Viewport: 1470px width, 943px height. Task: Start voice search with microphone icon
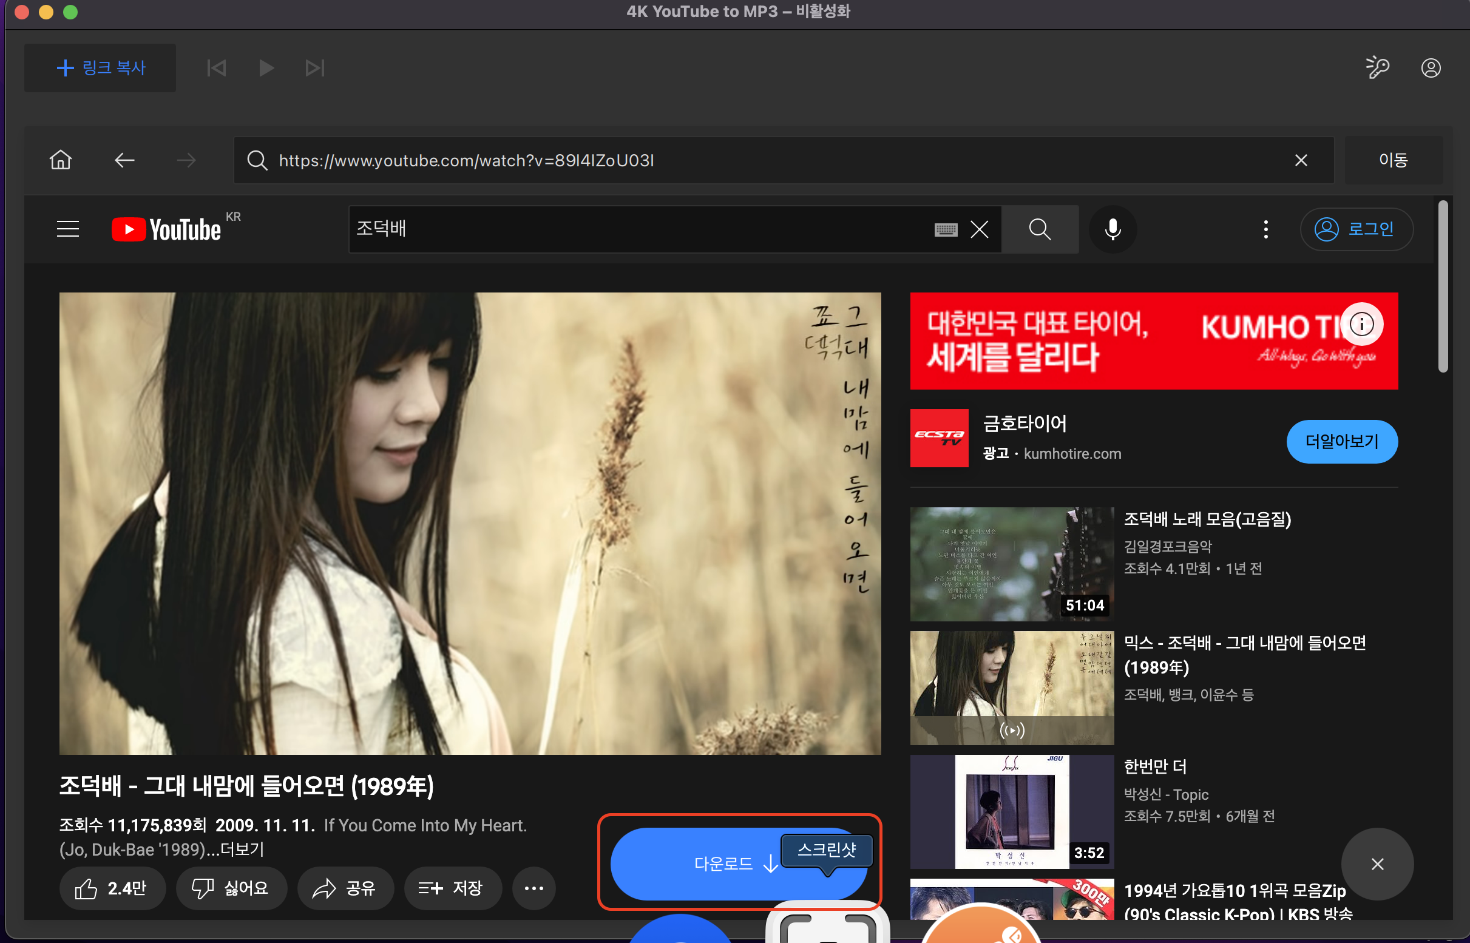coord(1113,229)
